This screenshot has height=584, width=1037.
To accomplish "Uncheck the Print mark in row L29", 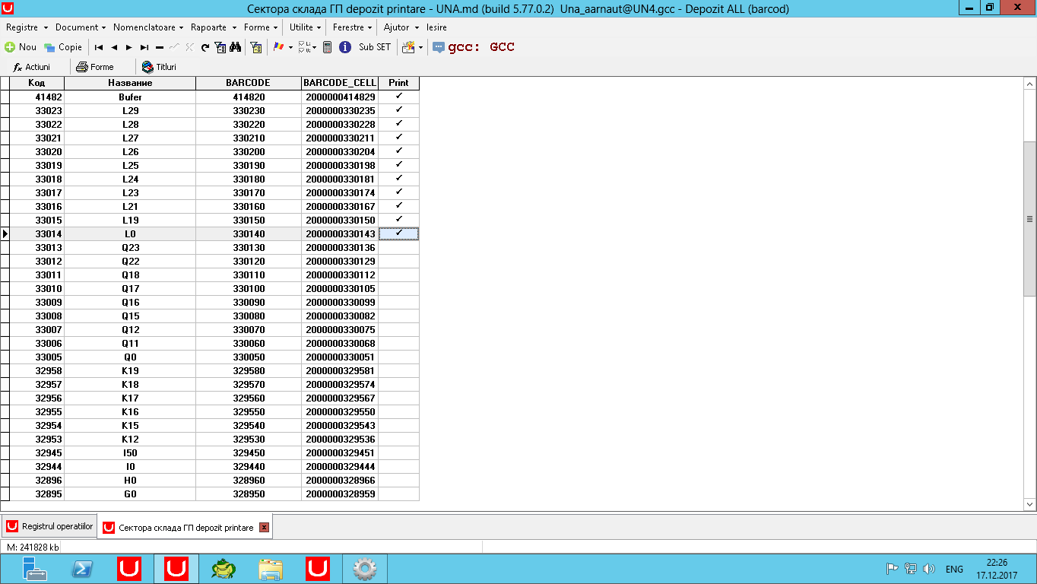I will (x=398, y=110).
